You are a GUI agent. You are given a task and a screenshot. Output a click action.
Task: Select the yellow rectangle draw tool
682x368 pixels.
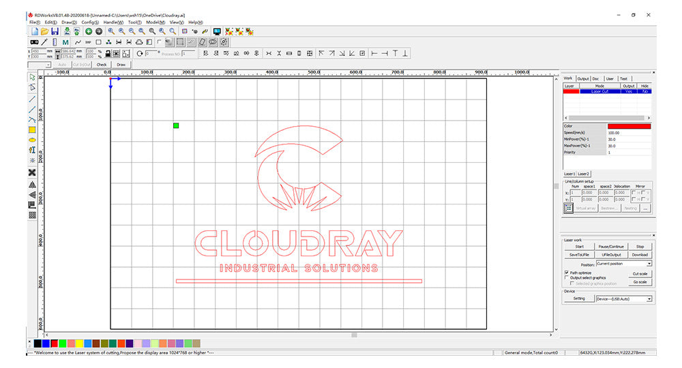point(32,129)
